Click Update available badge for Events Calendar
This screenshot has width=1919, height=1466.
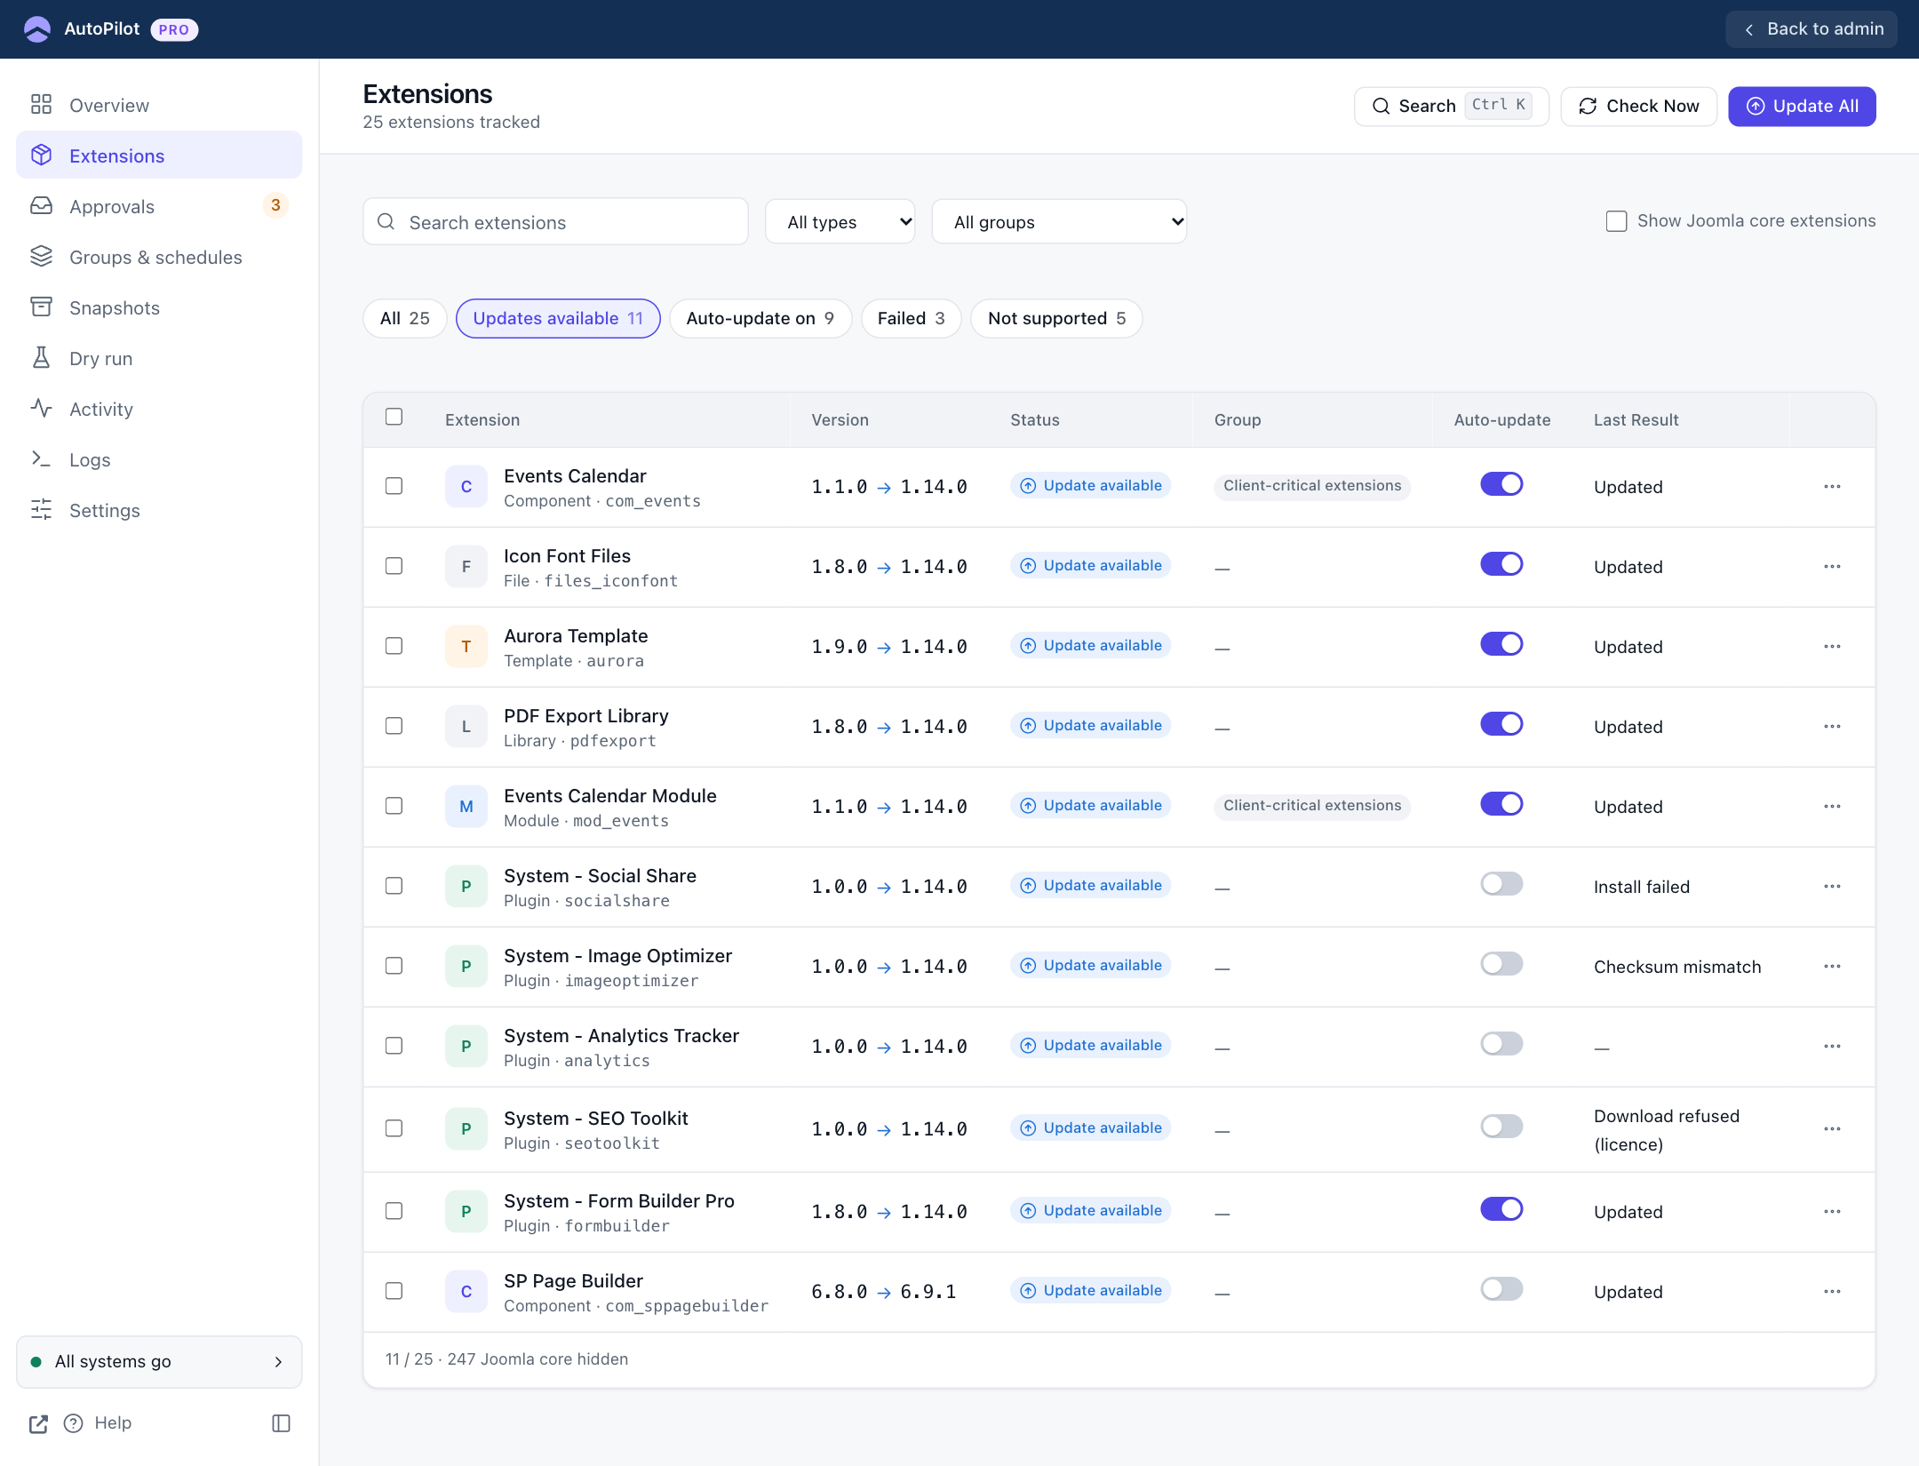[x=1090, y=486]
